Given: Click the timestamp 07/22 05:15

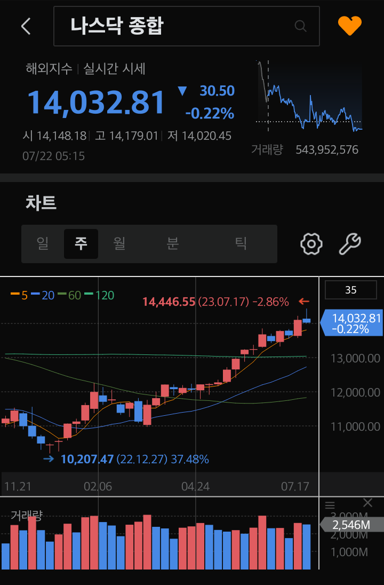Looking at the screenshot, I should [54, 156].
